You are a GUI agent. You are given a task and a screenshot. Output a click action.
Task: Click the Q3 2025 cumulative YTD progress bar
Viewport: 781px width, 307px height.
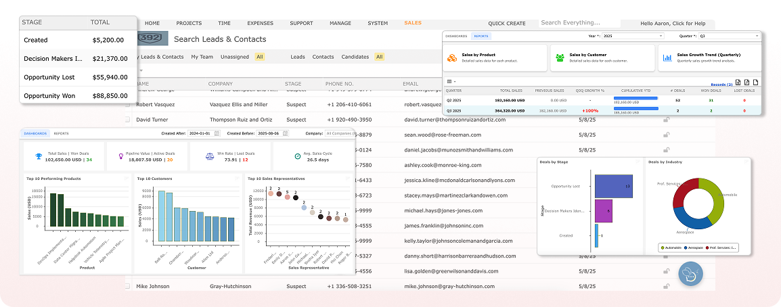(636, 108)
